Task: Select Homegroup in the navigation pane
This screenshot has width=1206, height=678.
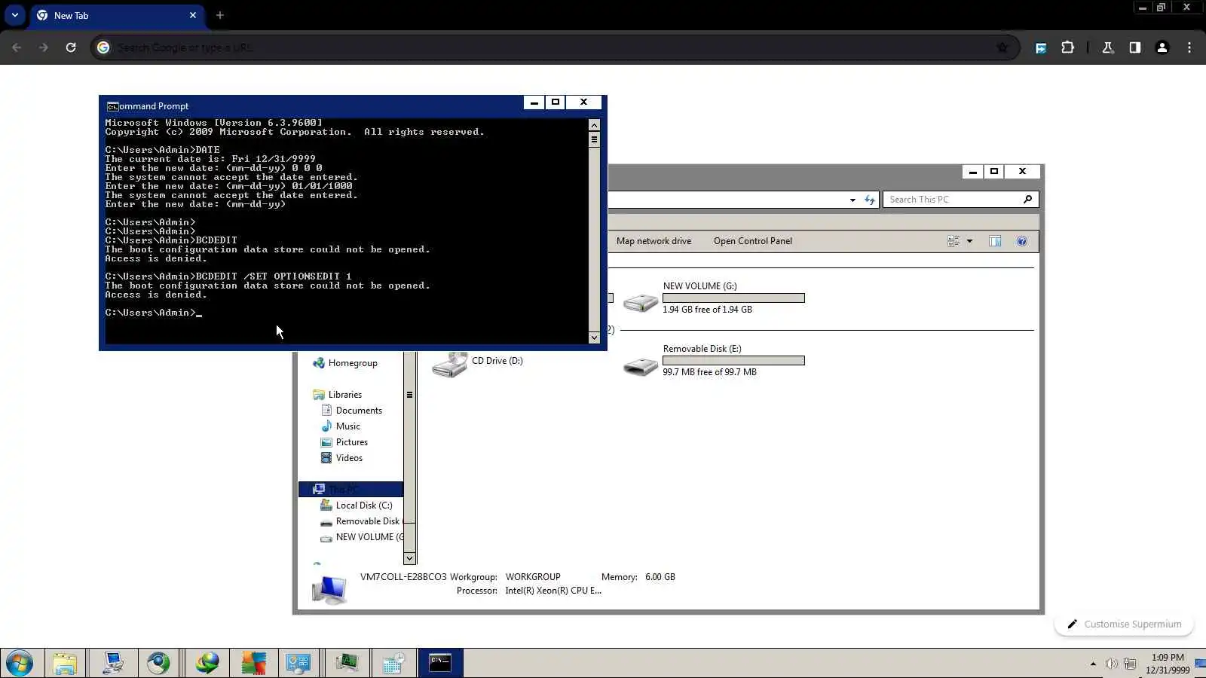Action: (x=345, y=363)
